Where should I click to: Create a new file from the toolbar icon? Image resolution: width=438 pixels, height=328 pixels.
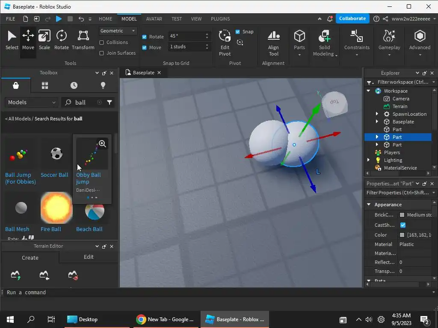click(25, 19)
